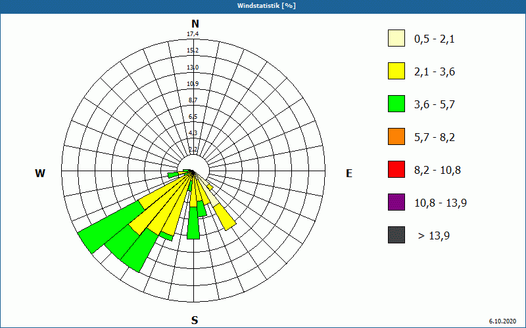526x328 pixels.
Task: Select the dark gray > 13,9 legend swatch
Action: point(396,235)
